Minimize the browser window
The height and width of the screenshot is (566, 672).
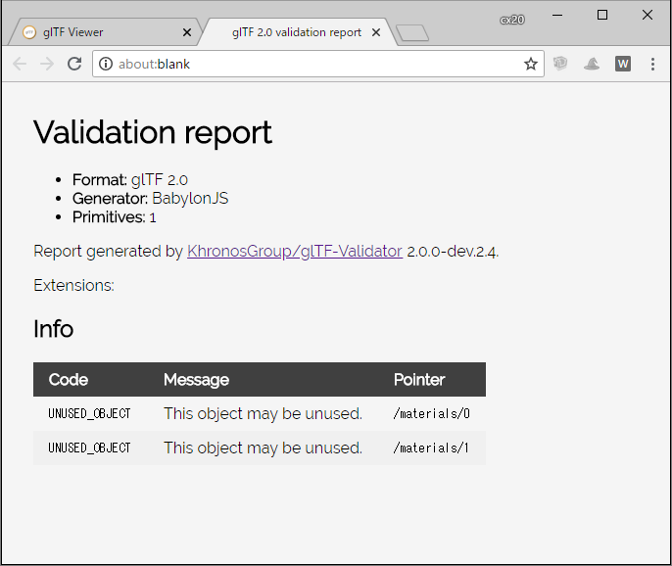tap(557, 15)
